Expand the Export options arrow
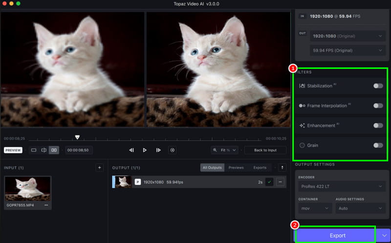Screen dimensions: 391x243 (384, 236)
